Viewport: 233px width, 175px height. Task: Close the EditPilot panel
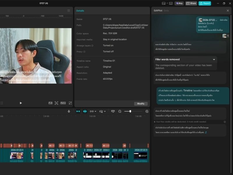[x=228, y=10]
